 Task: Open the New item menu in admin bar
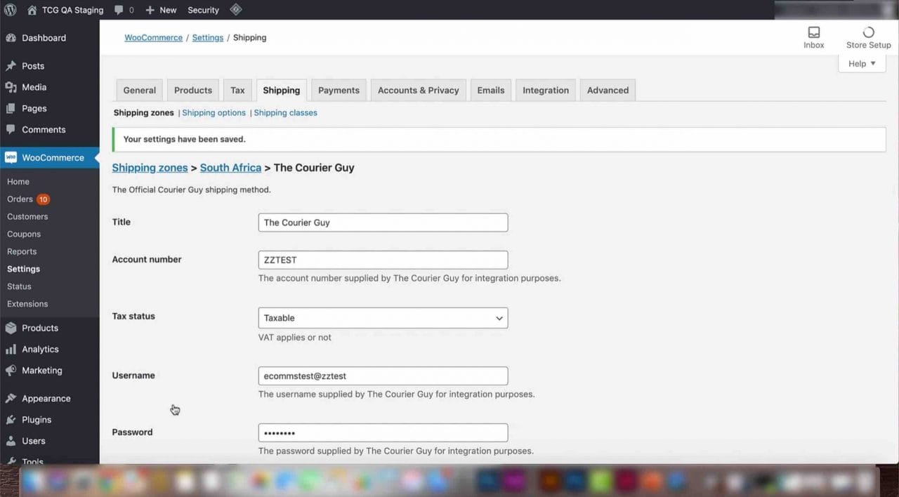point(160,10)
